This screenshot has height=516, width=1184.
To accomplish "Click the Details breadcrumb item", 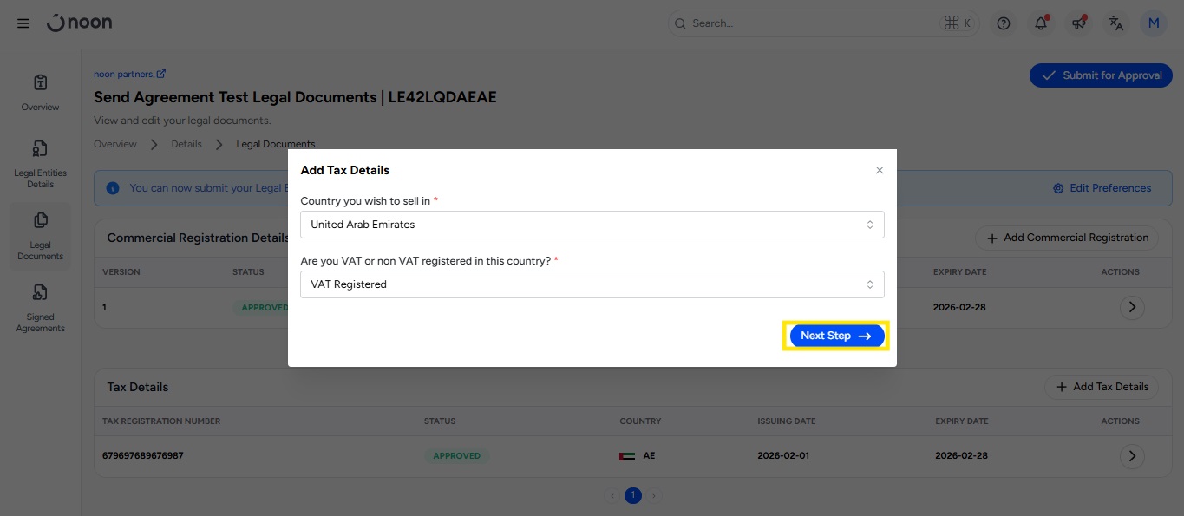I will tap(186, 144).
